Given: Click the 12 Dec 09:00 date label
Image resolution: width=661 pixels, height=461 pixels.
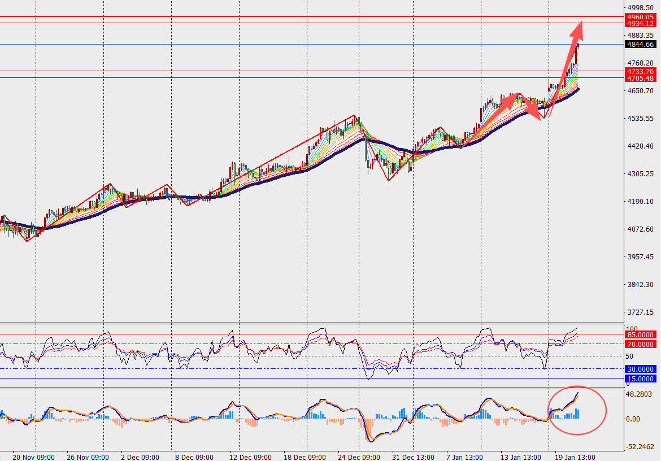Looking at the screenshot, I should pos(251,456).
